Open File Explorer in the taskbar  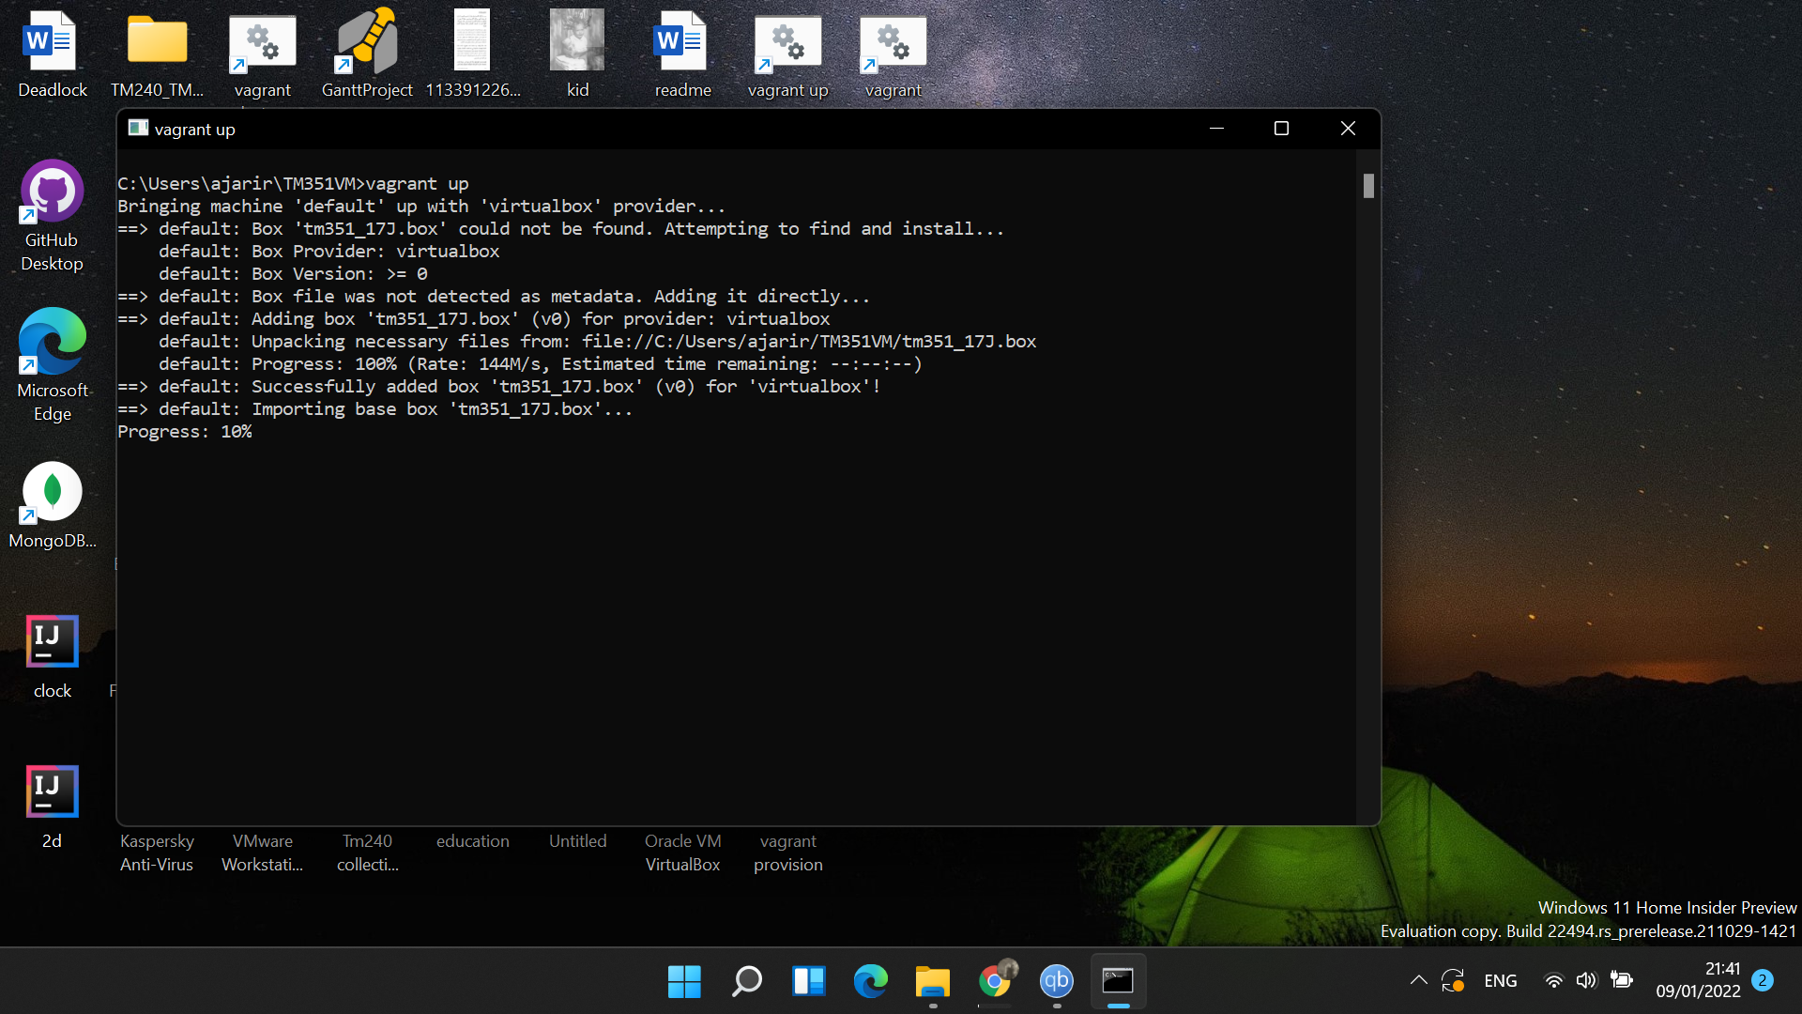pyautogui.click(x=932, y=981)
